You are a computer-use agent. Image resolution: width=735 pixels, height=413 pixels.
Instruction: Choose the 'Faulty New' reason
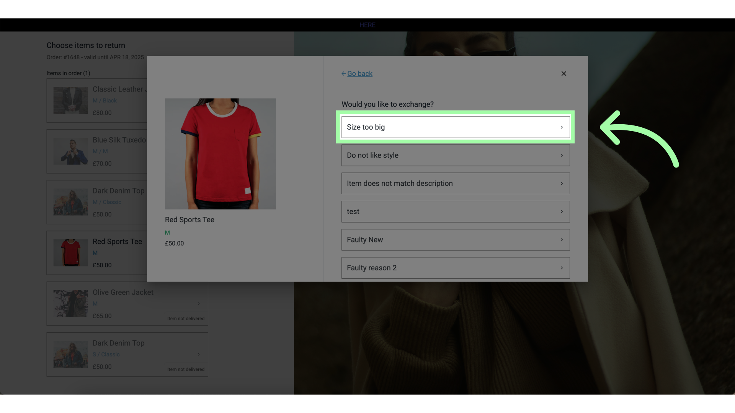pos(456,240)
